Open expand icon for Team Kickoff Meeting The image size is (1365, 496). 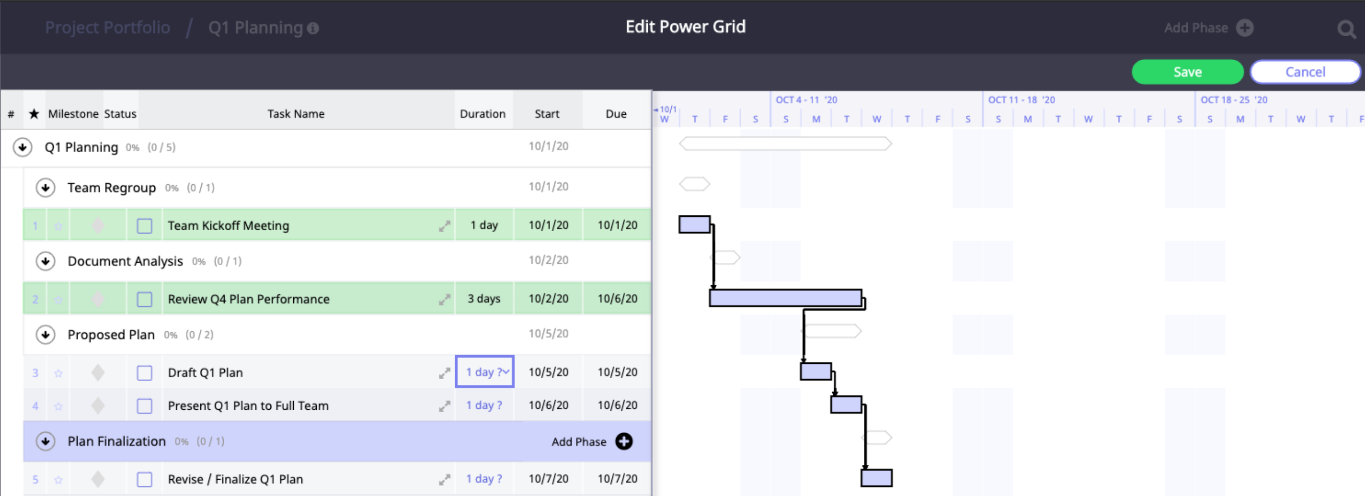point(444,226)
